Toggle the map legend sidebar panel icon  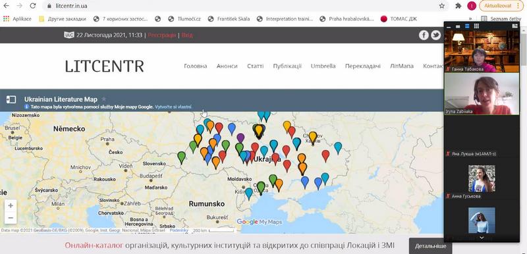point(11,99)
